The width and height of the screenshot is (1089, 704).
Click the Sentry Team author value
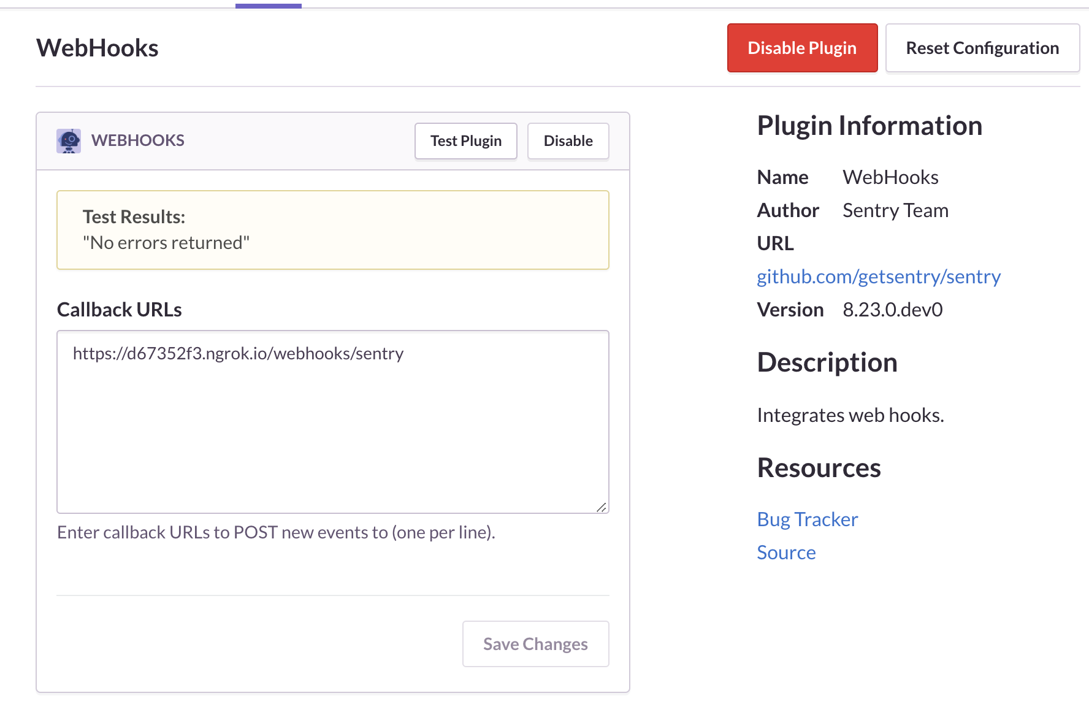click(895, 210)
